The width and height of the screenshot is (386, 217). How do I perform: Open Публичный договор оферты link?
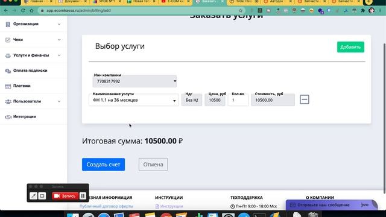click(x=106, y=206)
